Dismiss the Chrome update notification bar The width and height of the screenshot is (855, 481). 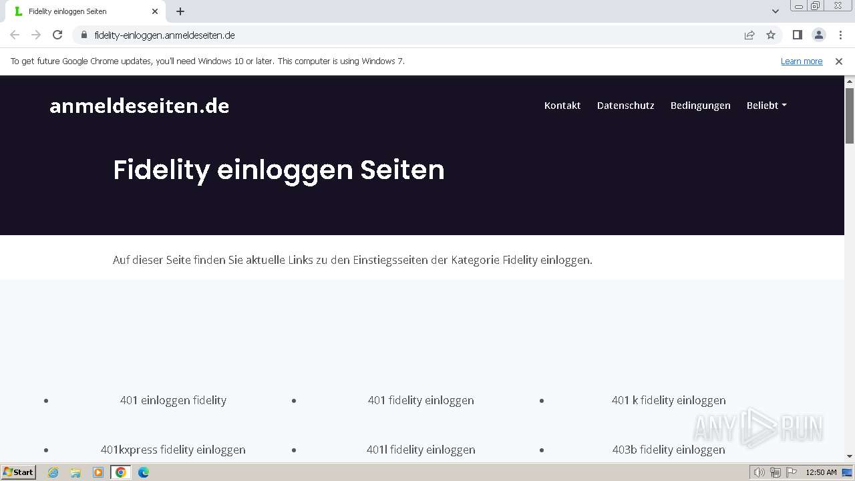839,61
